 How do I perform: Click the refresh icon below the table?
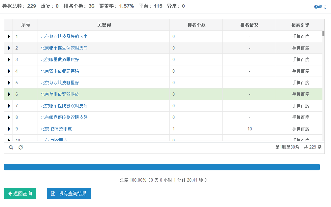20,147
